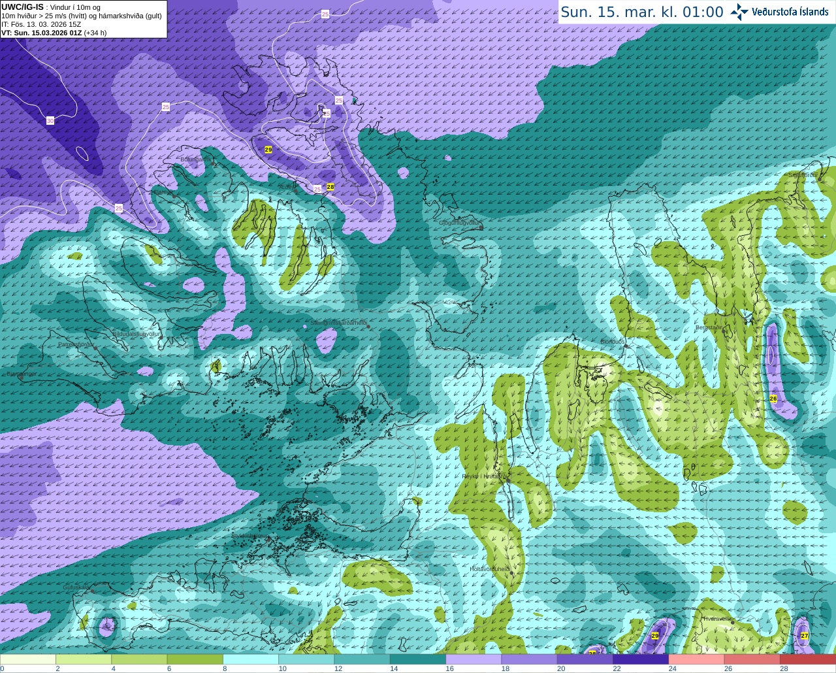Click the UWC/IG-IS model title text
The image size is (836, 673).
(22, 7)
